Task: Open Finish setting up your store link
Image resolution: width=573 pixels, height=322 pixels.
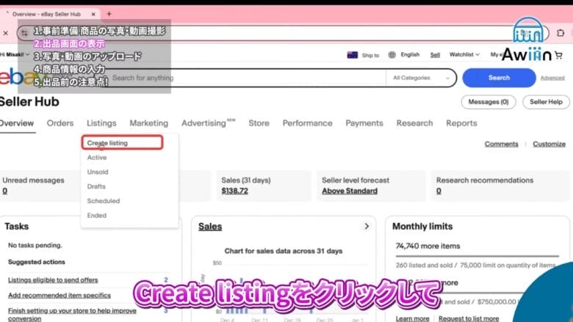Action: tap(72, 315)
